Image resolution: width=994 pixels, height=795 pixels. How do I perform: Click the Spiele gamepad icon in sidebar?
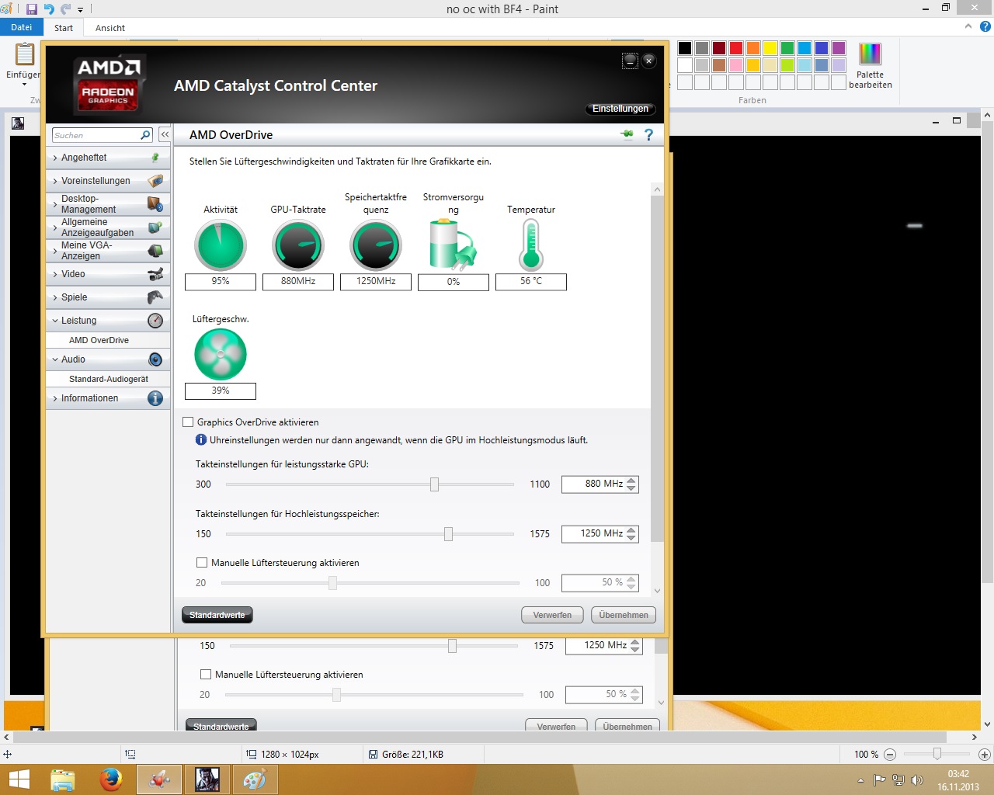[x=155, y=297]
